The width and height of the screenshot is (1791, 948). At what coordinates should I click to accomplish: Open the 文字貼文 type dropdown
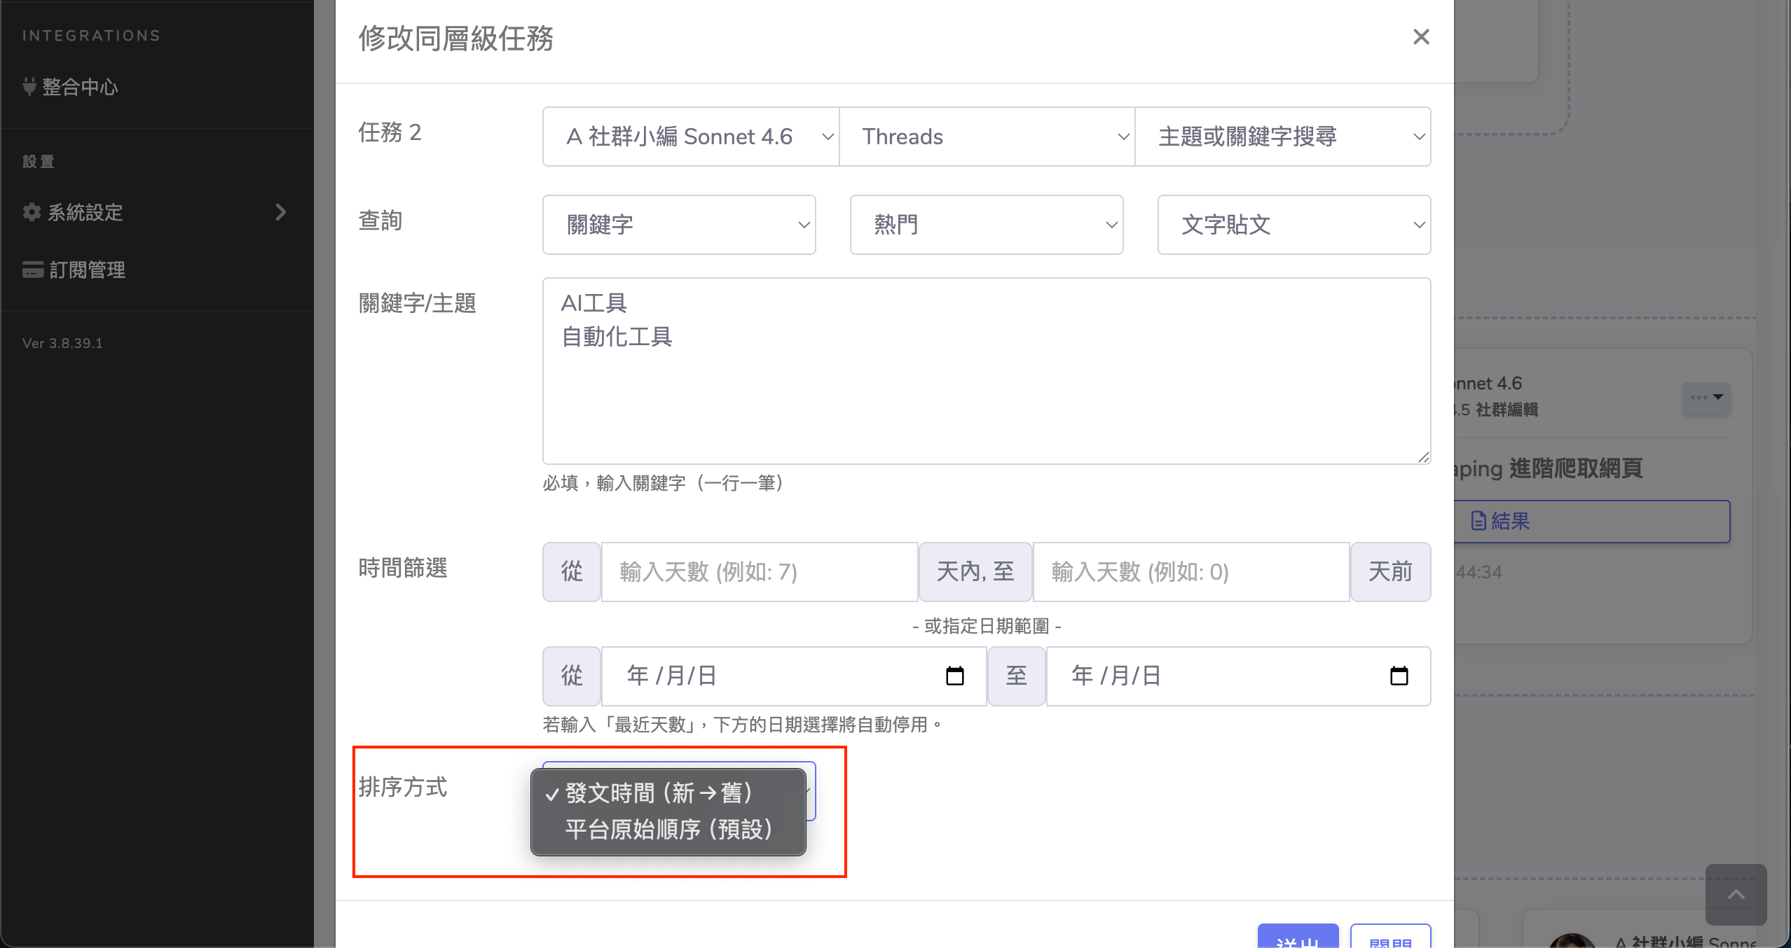pyautogui.click(x=1293, y=225)
